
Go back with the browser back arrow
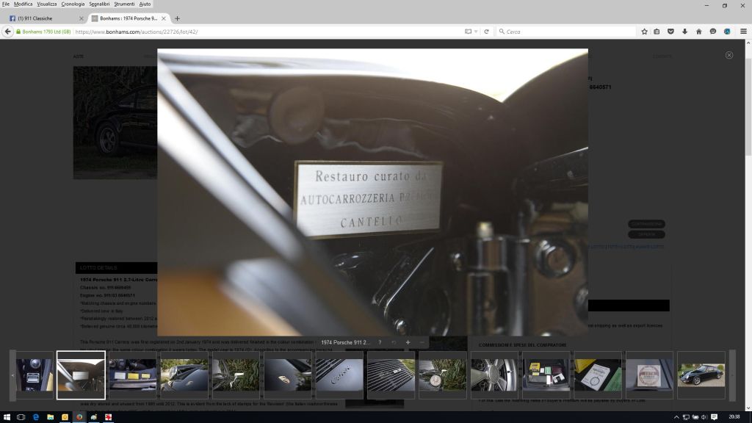7,32
